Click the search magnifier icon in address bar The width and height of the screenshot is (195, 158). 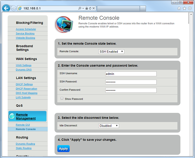(x=80, y=8)
